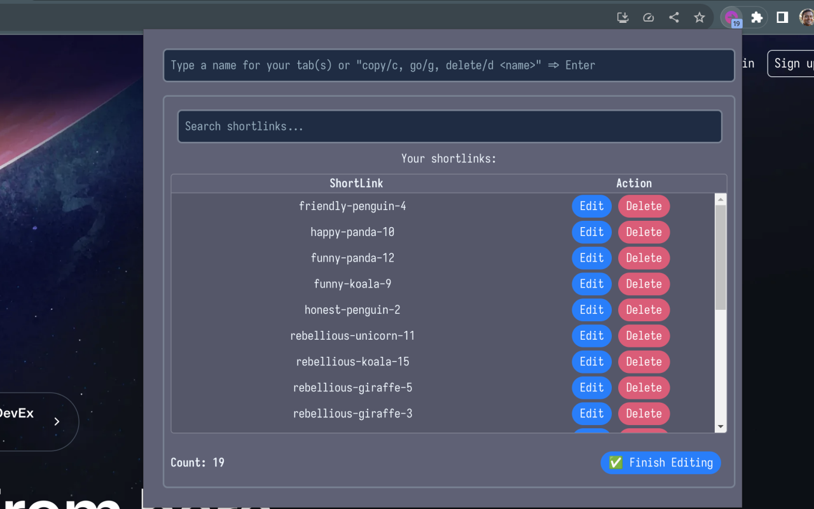Delete the honest-penguin-2 shortlink

(644, 310)
